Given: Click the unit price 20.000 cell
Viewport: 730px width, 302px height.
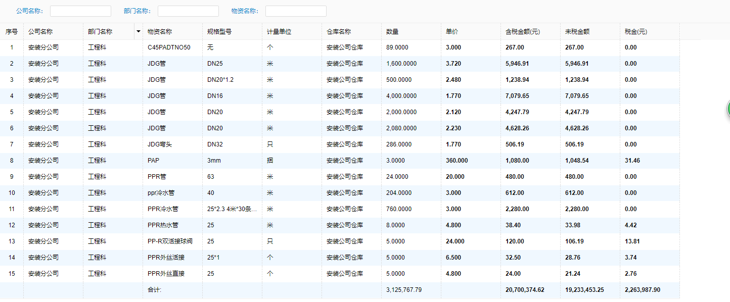Looking at the screenshot, I should point(471,177).
